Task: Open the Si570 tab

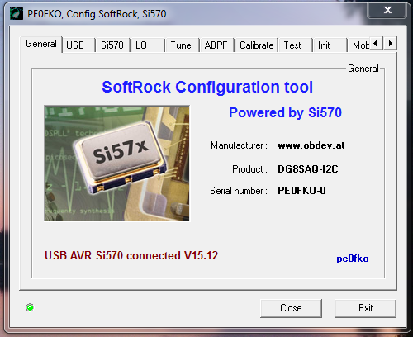Action: (x=112, y=45)
